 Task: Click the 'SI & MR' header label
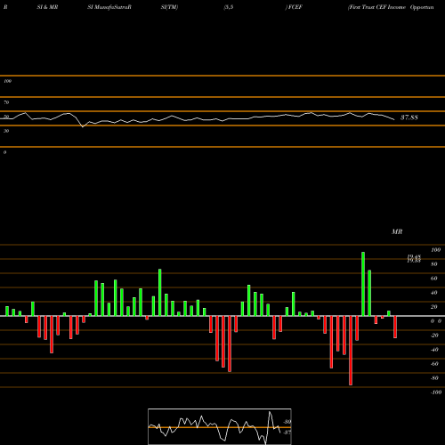[47, 7]
